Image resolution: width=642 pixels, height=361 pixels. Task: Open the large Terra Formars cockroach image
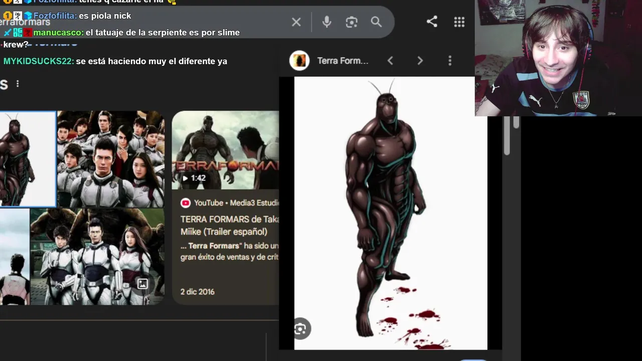point(391,213)
